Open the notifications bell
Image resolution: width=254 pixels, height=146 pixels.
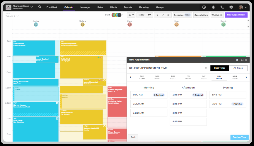(213, 7)
